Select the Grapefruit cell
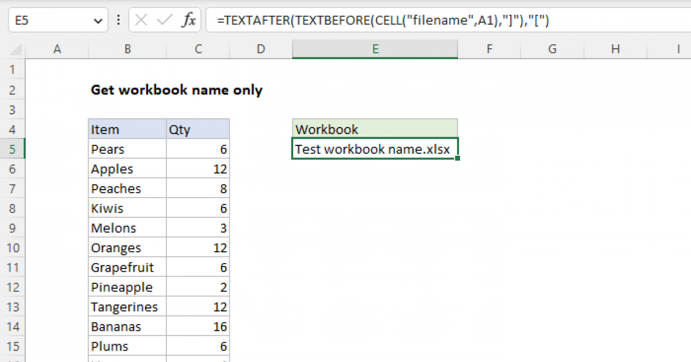The image size is (691, 362). pos(127,268)
